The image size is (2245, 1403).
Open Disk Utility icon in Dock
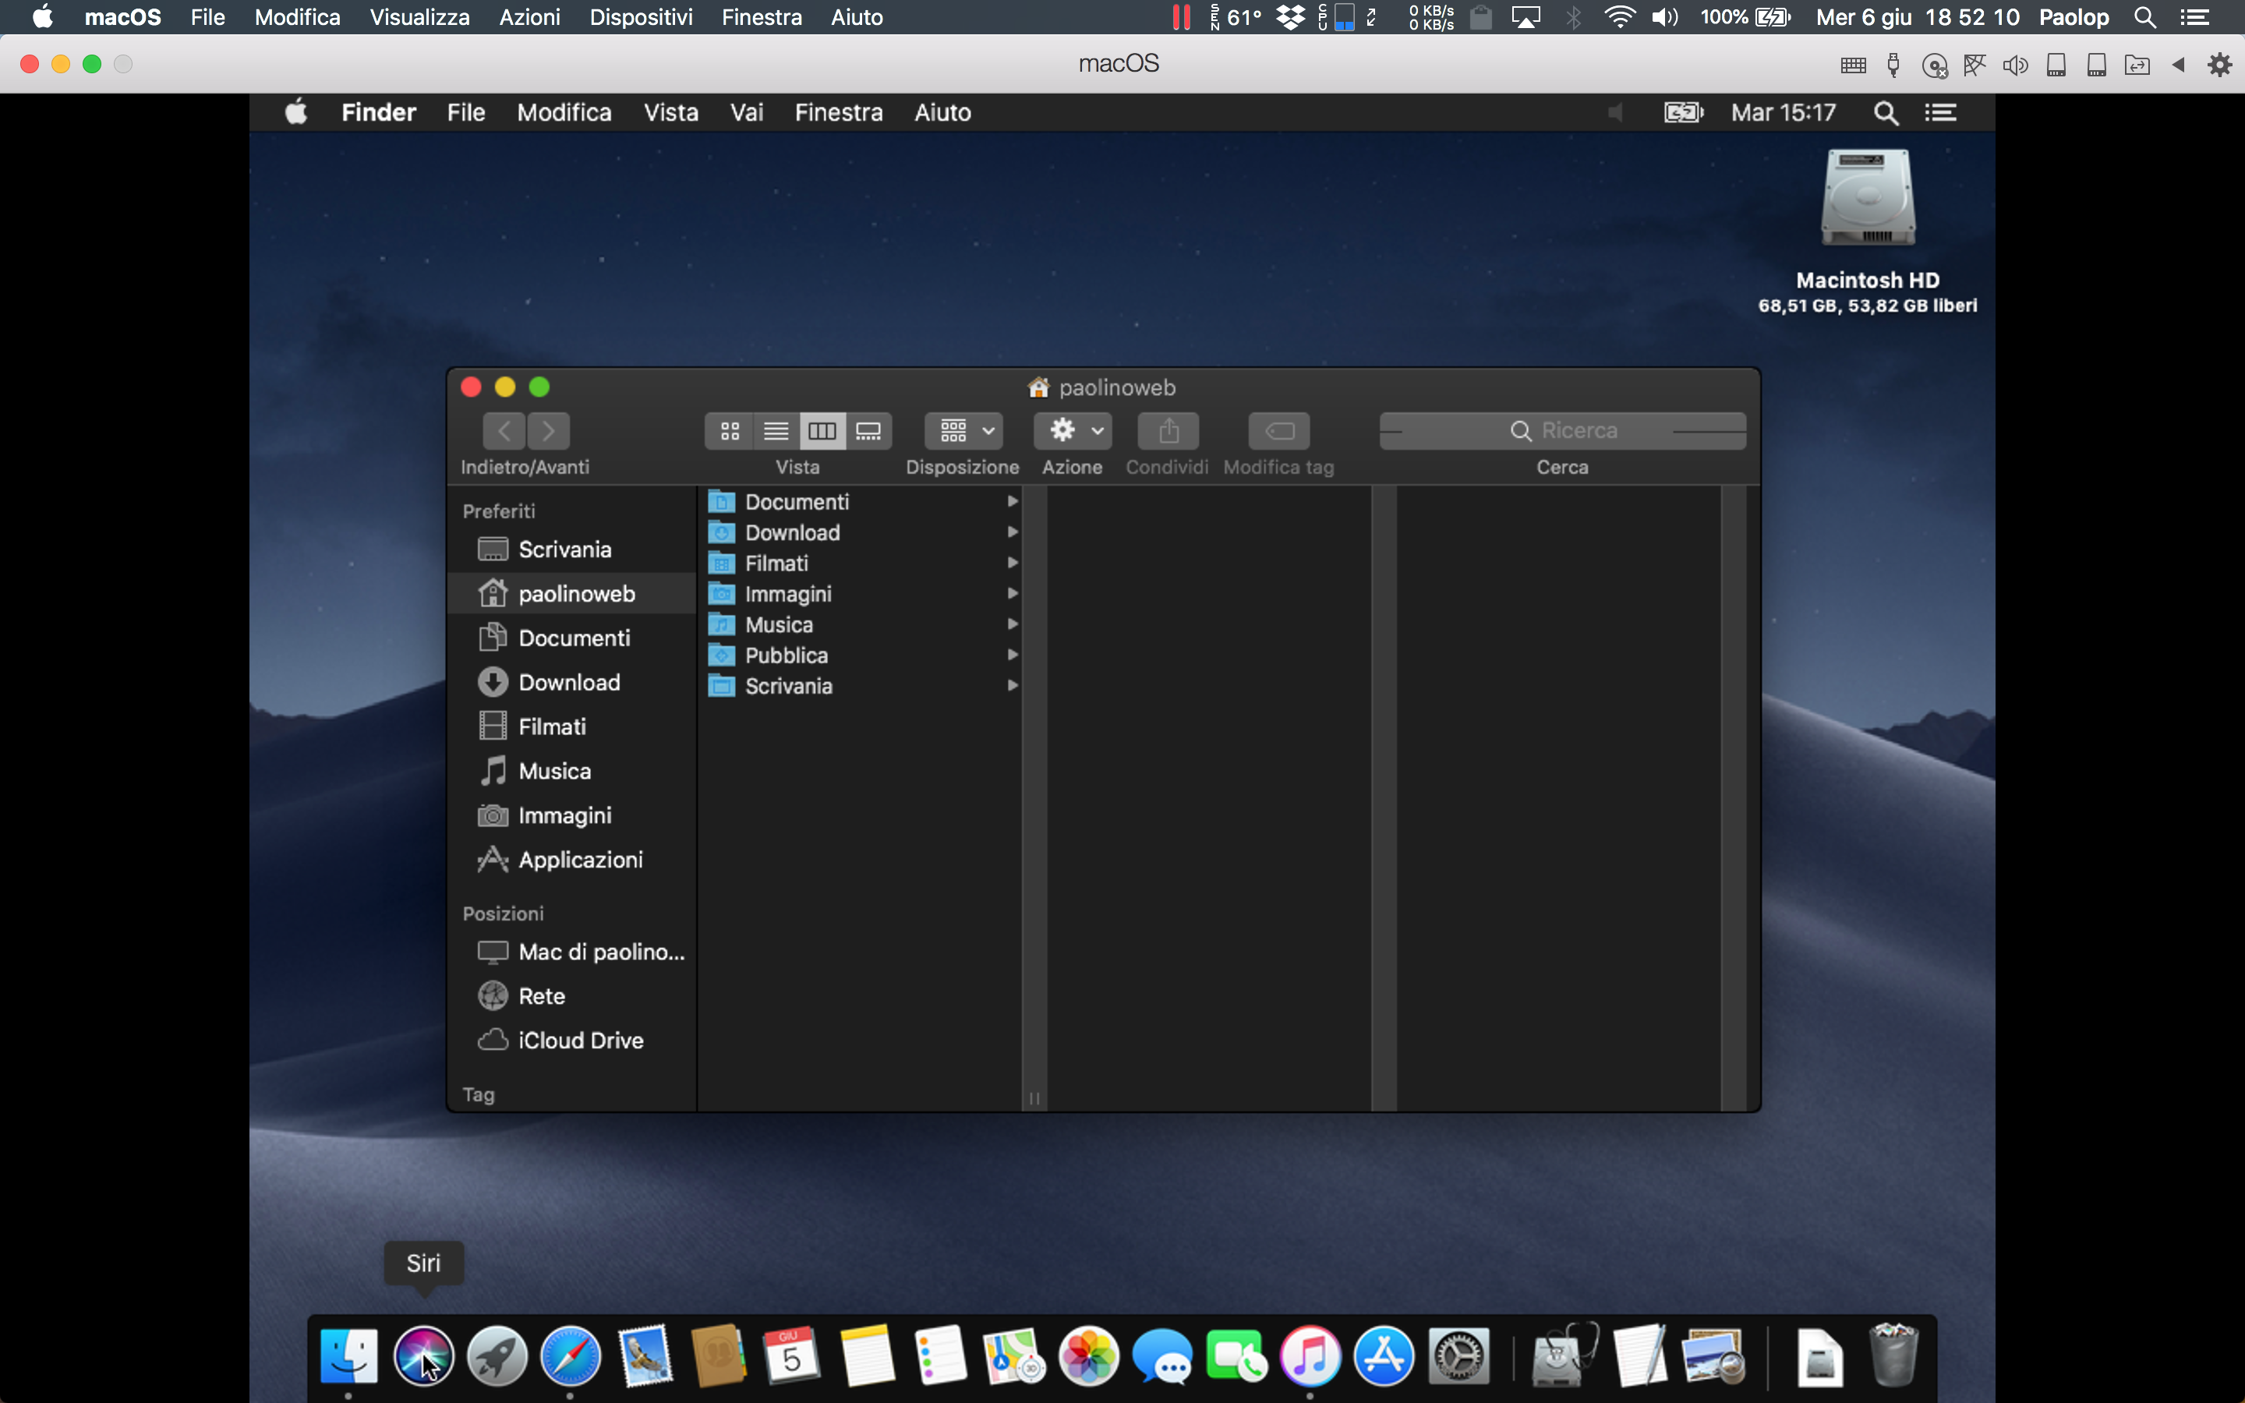(x=1564, y=1356)
